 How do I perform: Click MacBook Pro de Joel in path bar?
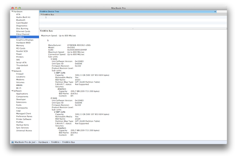tap(25, 142)
